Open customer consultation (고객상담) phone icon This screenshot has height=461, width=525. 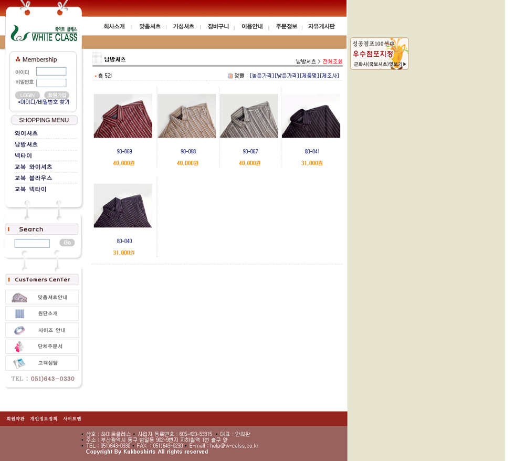point(19,363)
